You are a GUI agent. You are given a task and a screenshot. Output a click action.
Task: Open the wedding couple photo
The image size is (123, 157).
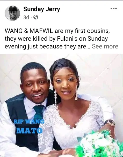coord(61,105)
